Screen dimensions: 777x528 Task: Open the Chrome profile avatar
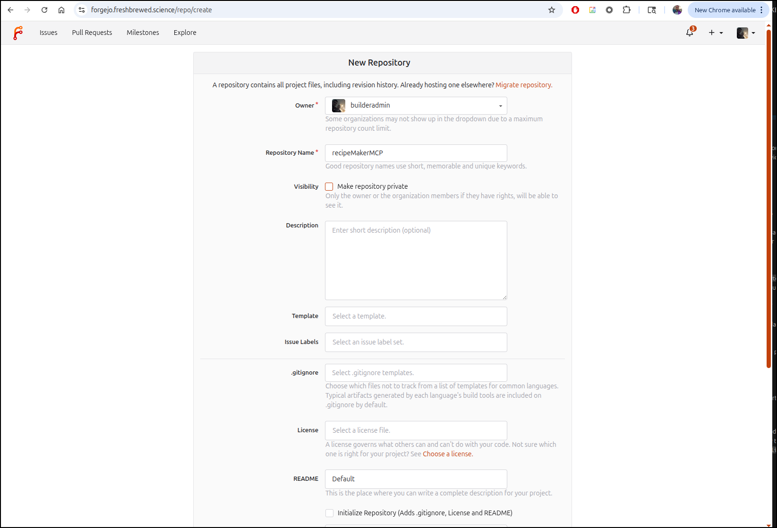[677, 10]
